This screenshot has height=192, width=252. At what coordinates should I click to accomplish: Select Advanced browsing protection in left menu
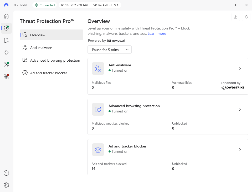point(52,60)
